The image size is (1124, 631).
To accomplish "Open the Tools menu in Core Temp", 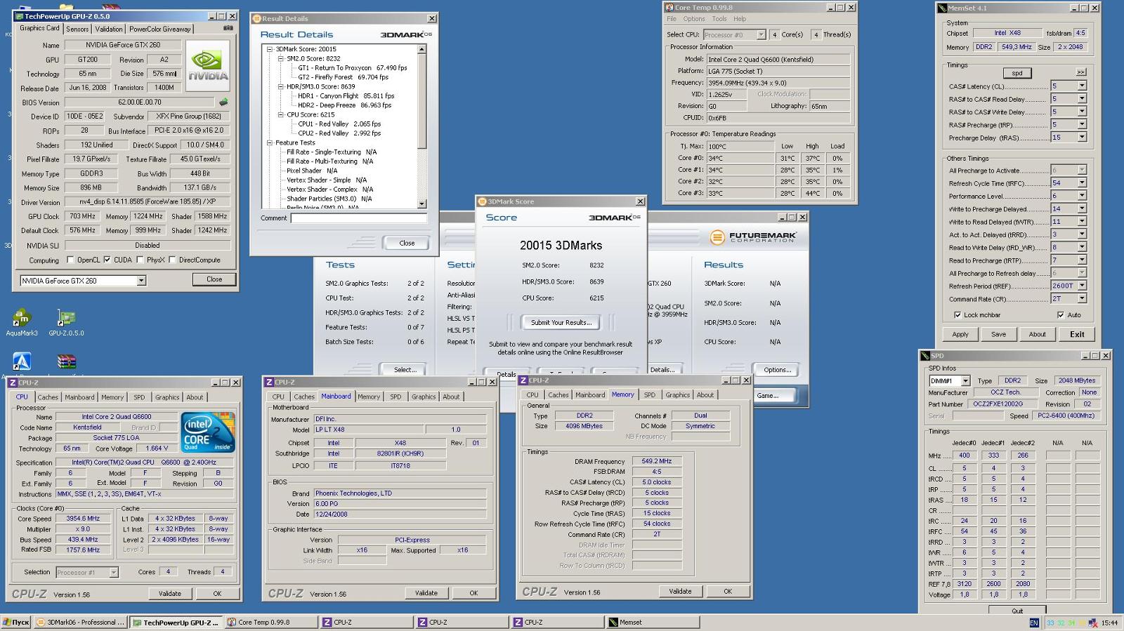I will pos(719,19).
